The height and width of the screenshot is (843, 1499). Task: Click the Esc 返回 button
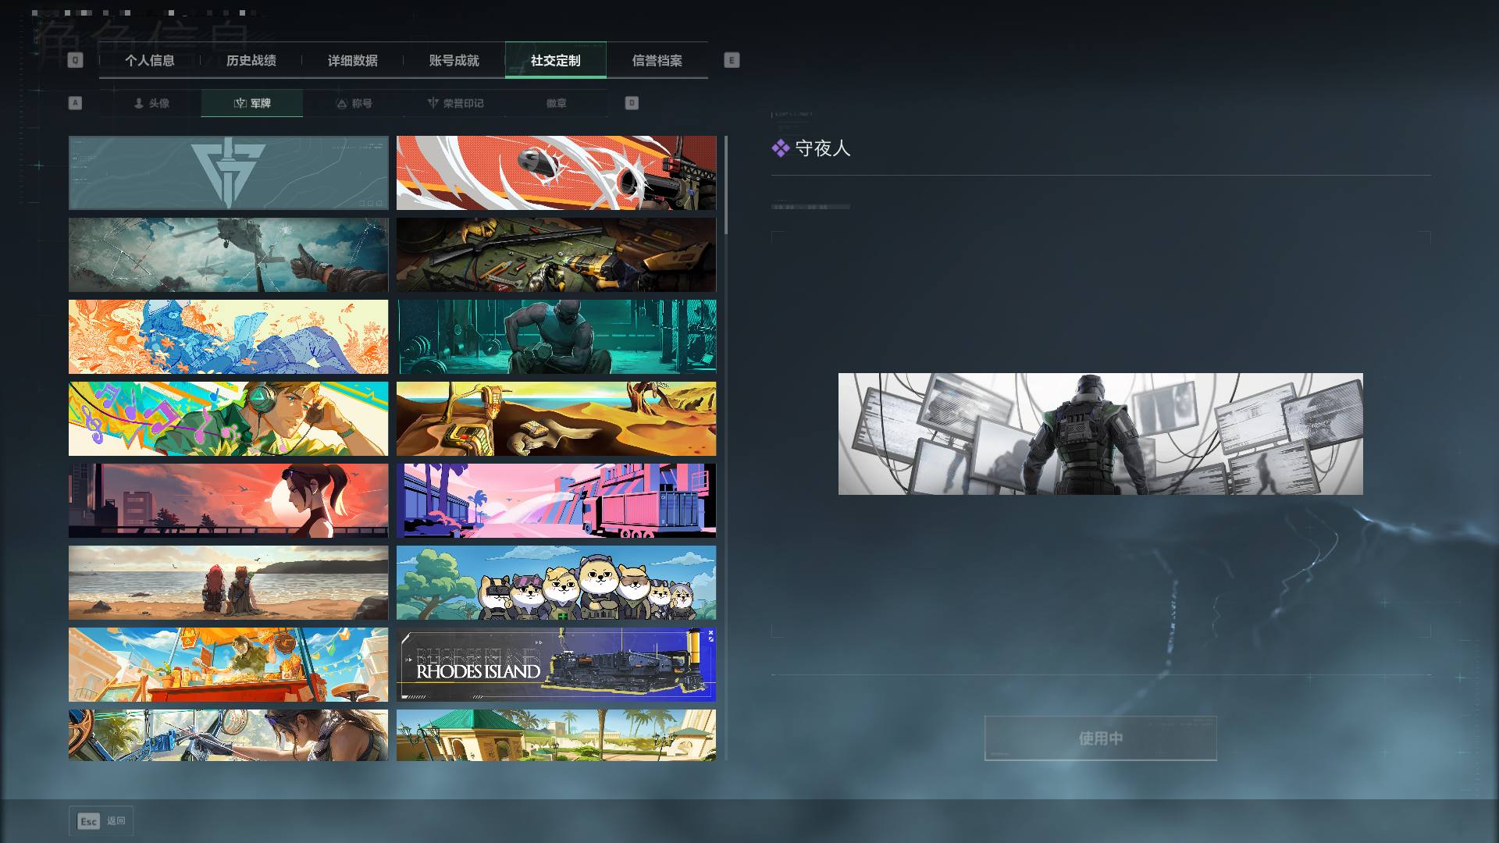[x=101, y=821]
